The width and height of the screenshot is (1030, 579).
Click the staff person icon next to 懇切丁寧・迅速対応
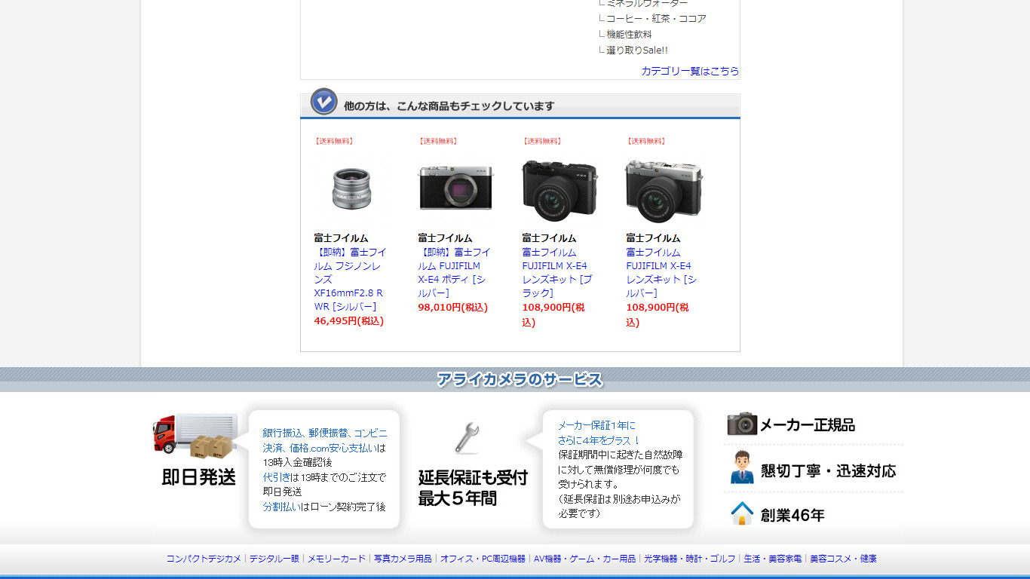[x=742, y=467]
